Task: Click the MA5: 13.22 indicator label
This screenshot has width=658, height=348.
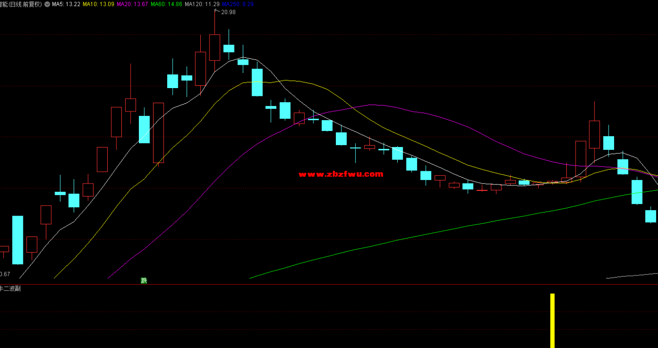Action: [66, 4]
